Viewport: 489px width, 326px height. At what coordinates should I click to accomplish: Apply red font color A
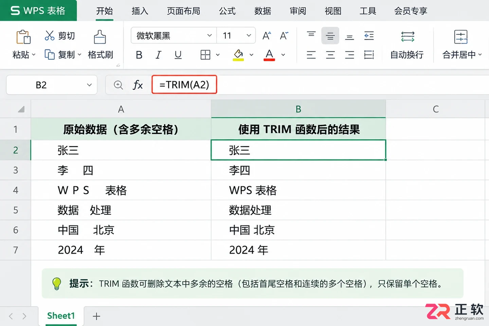[269, 55]
